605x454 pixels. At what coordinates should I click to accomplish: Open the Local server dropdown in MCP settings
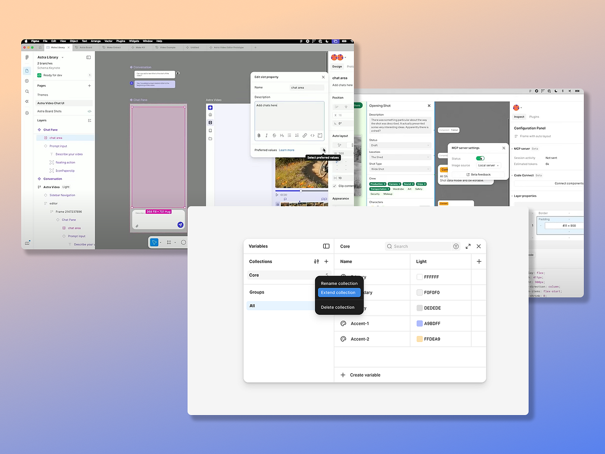[x=488, y=165]
